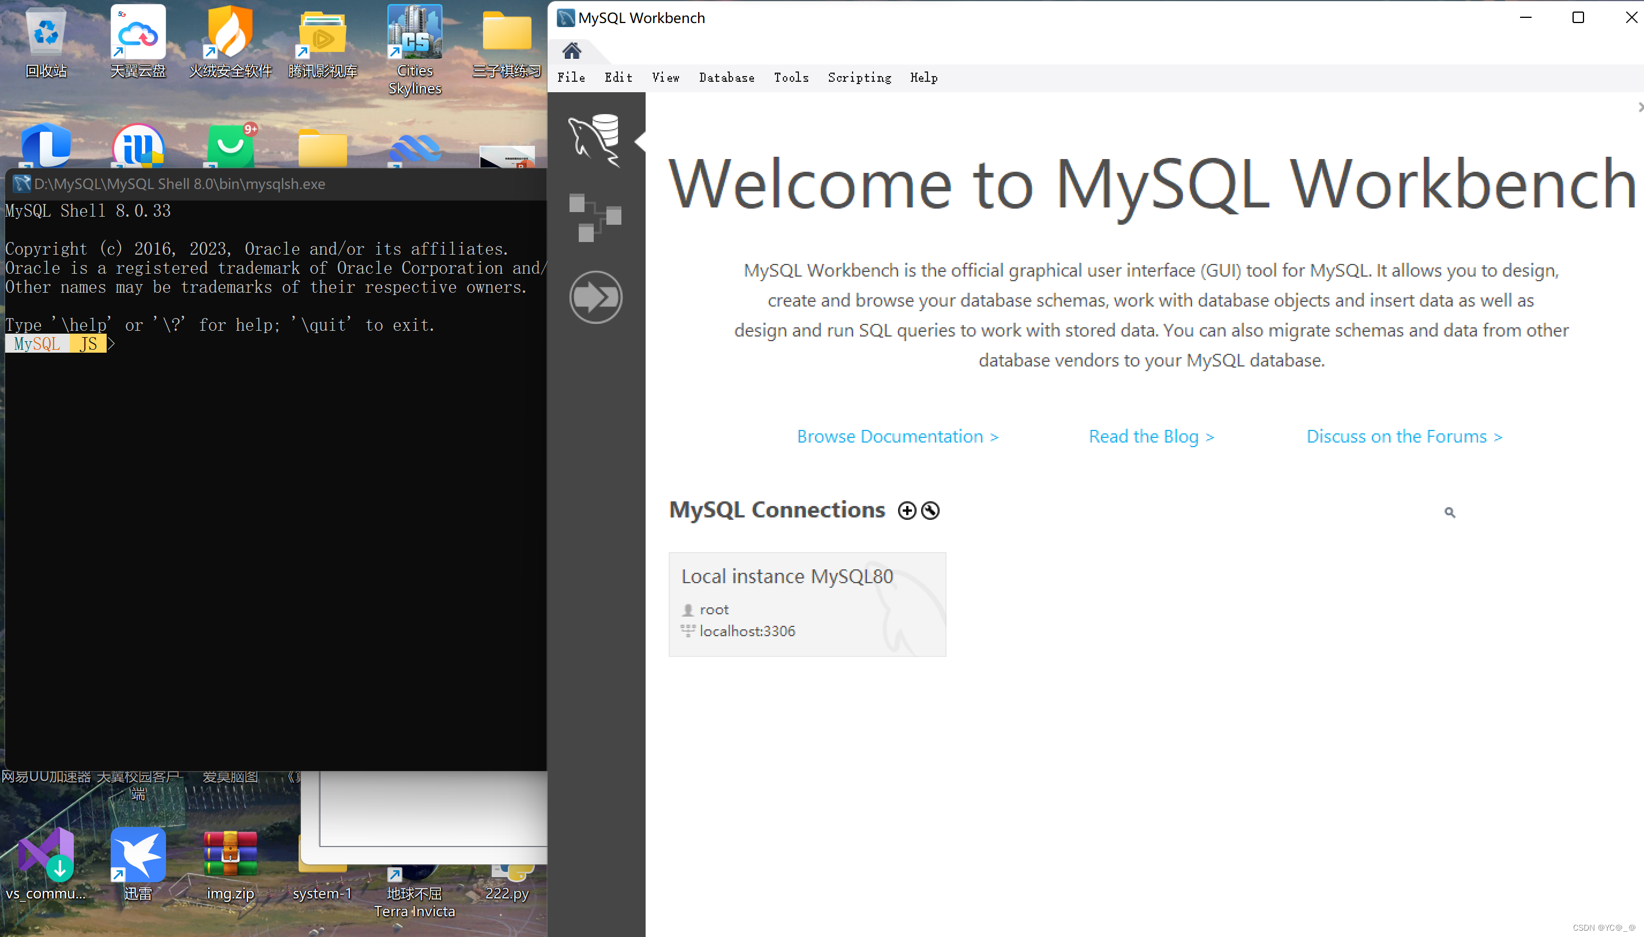
Task: Select the Cities Skylines desktop icon
Action: point(414,50)
